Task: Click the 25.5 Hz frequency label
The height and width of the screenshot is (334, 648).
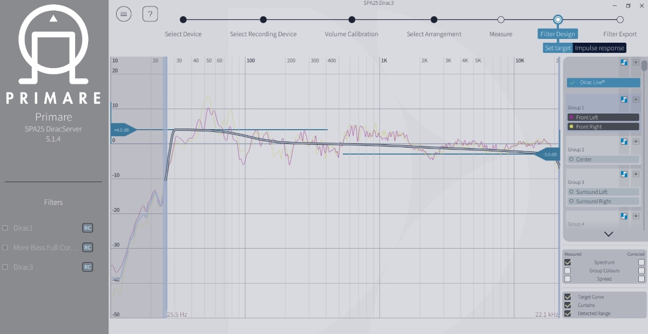Action: pos(177,314)
